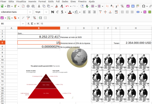Click the Function Wizard icon

pyautogui.click(x=29, y=24)
